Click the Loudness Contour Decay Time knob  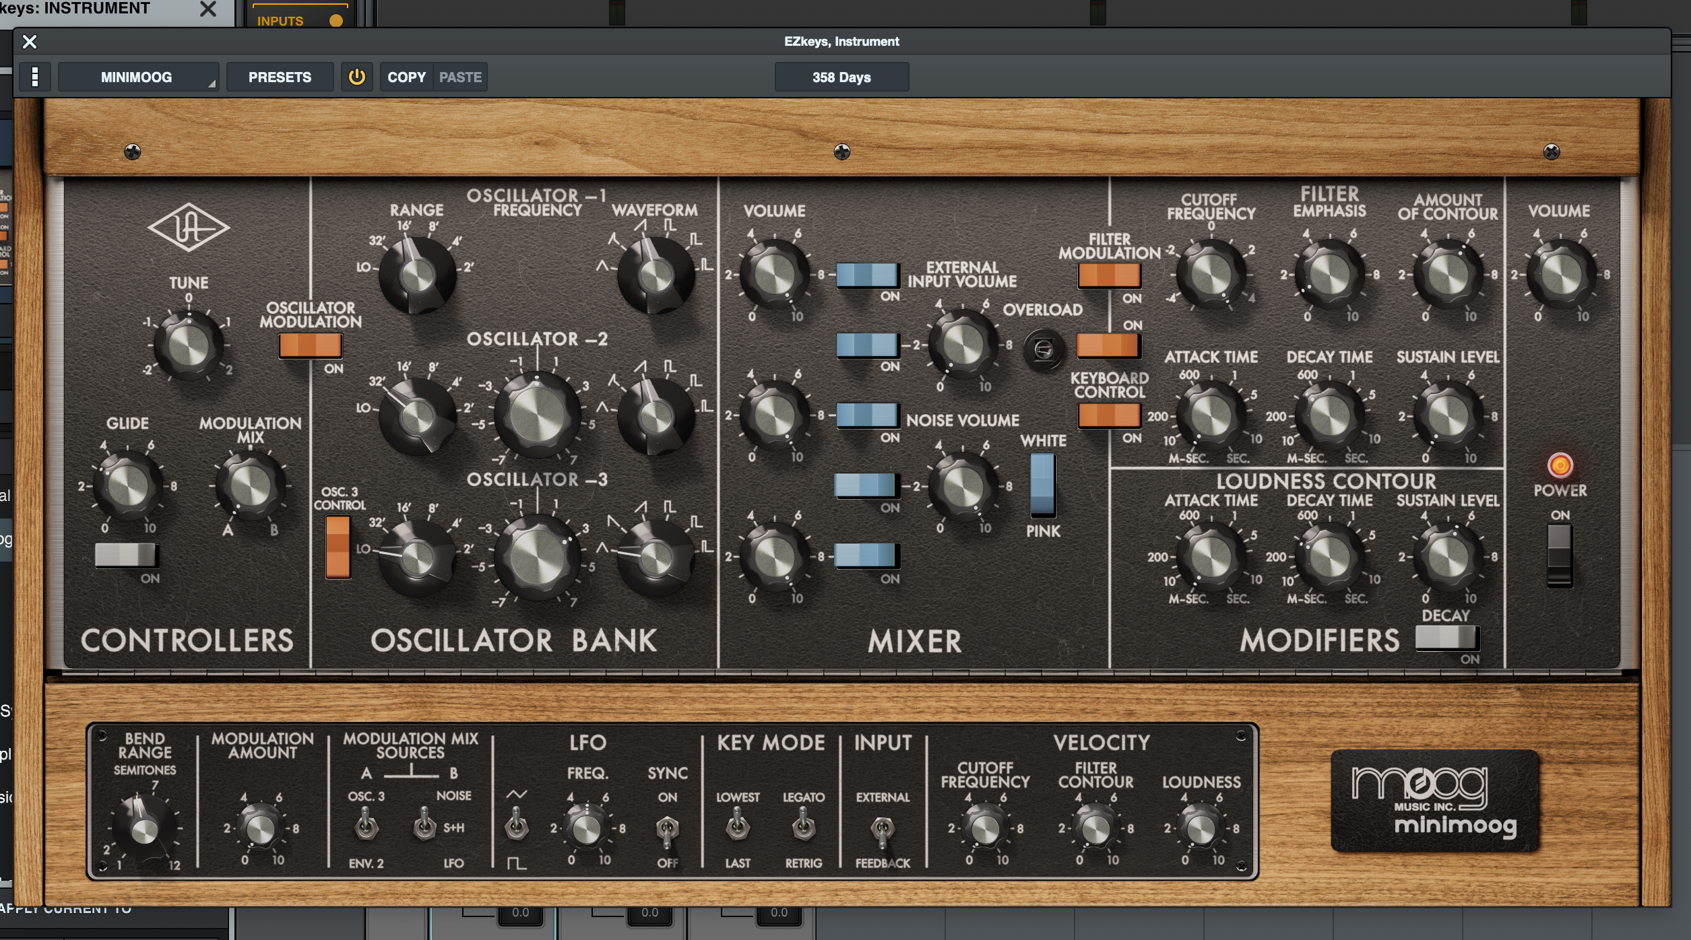[x=1329, y=557]
